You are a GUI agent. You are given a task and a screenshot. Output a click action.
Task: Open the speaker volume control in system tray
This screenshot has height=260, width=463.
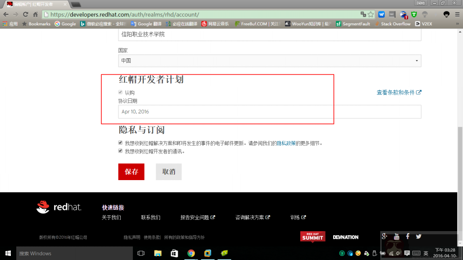point(398,253)
